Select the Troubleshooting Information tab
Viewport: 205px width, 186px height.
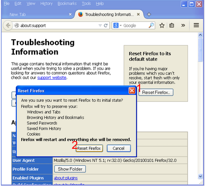click(109, 14)
